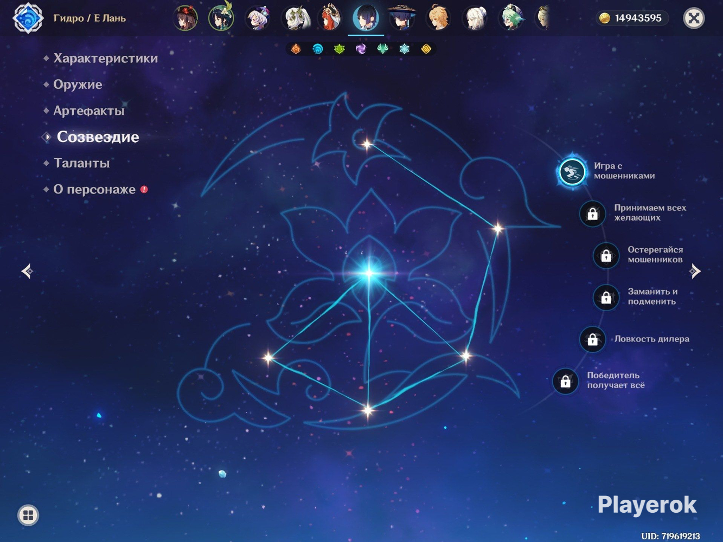Open the unlocked 'Игра с мошенниками' constellation node

click(572, 172)
